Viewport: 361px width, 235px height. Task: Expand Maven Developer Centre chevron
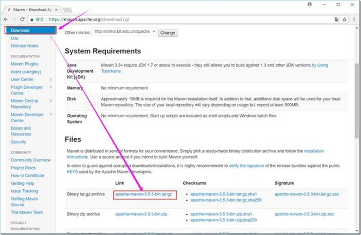coord(51,114)
